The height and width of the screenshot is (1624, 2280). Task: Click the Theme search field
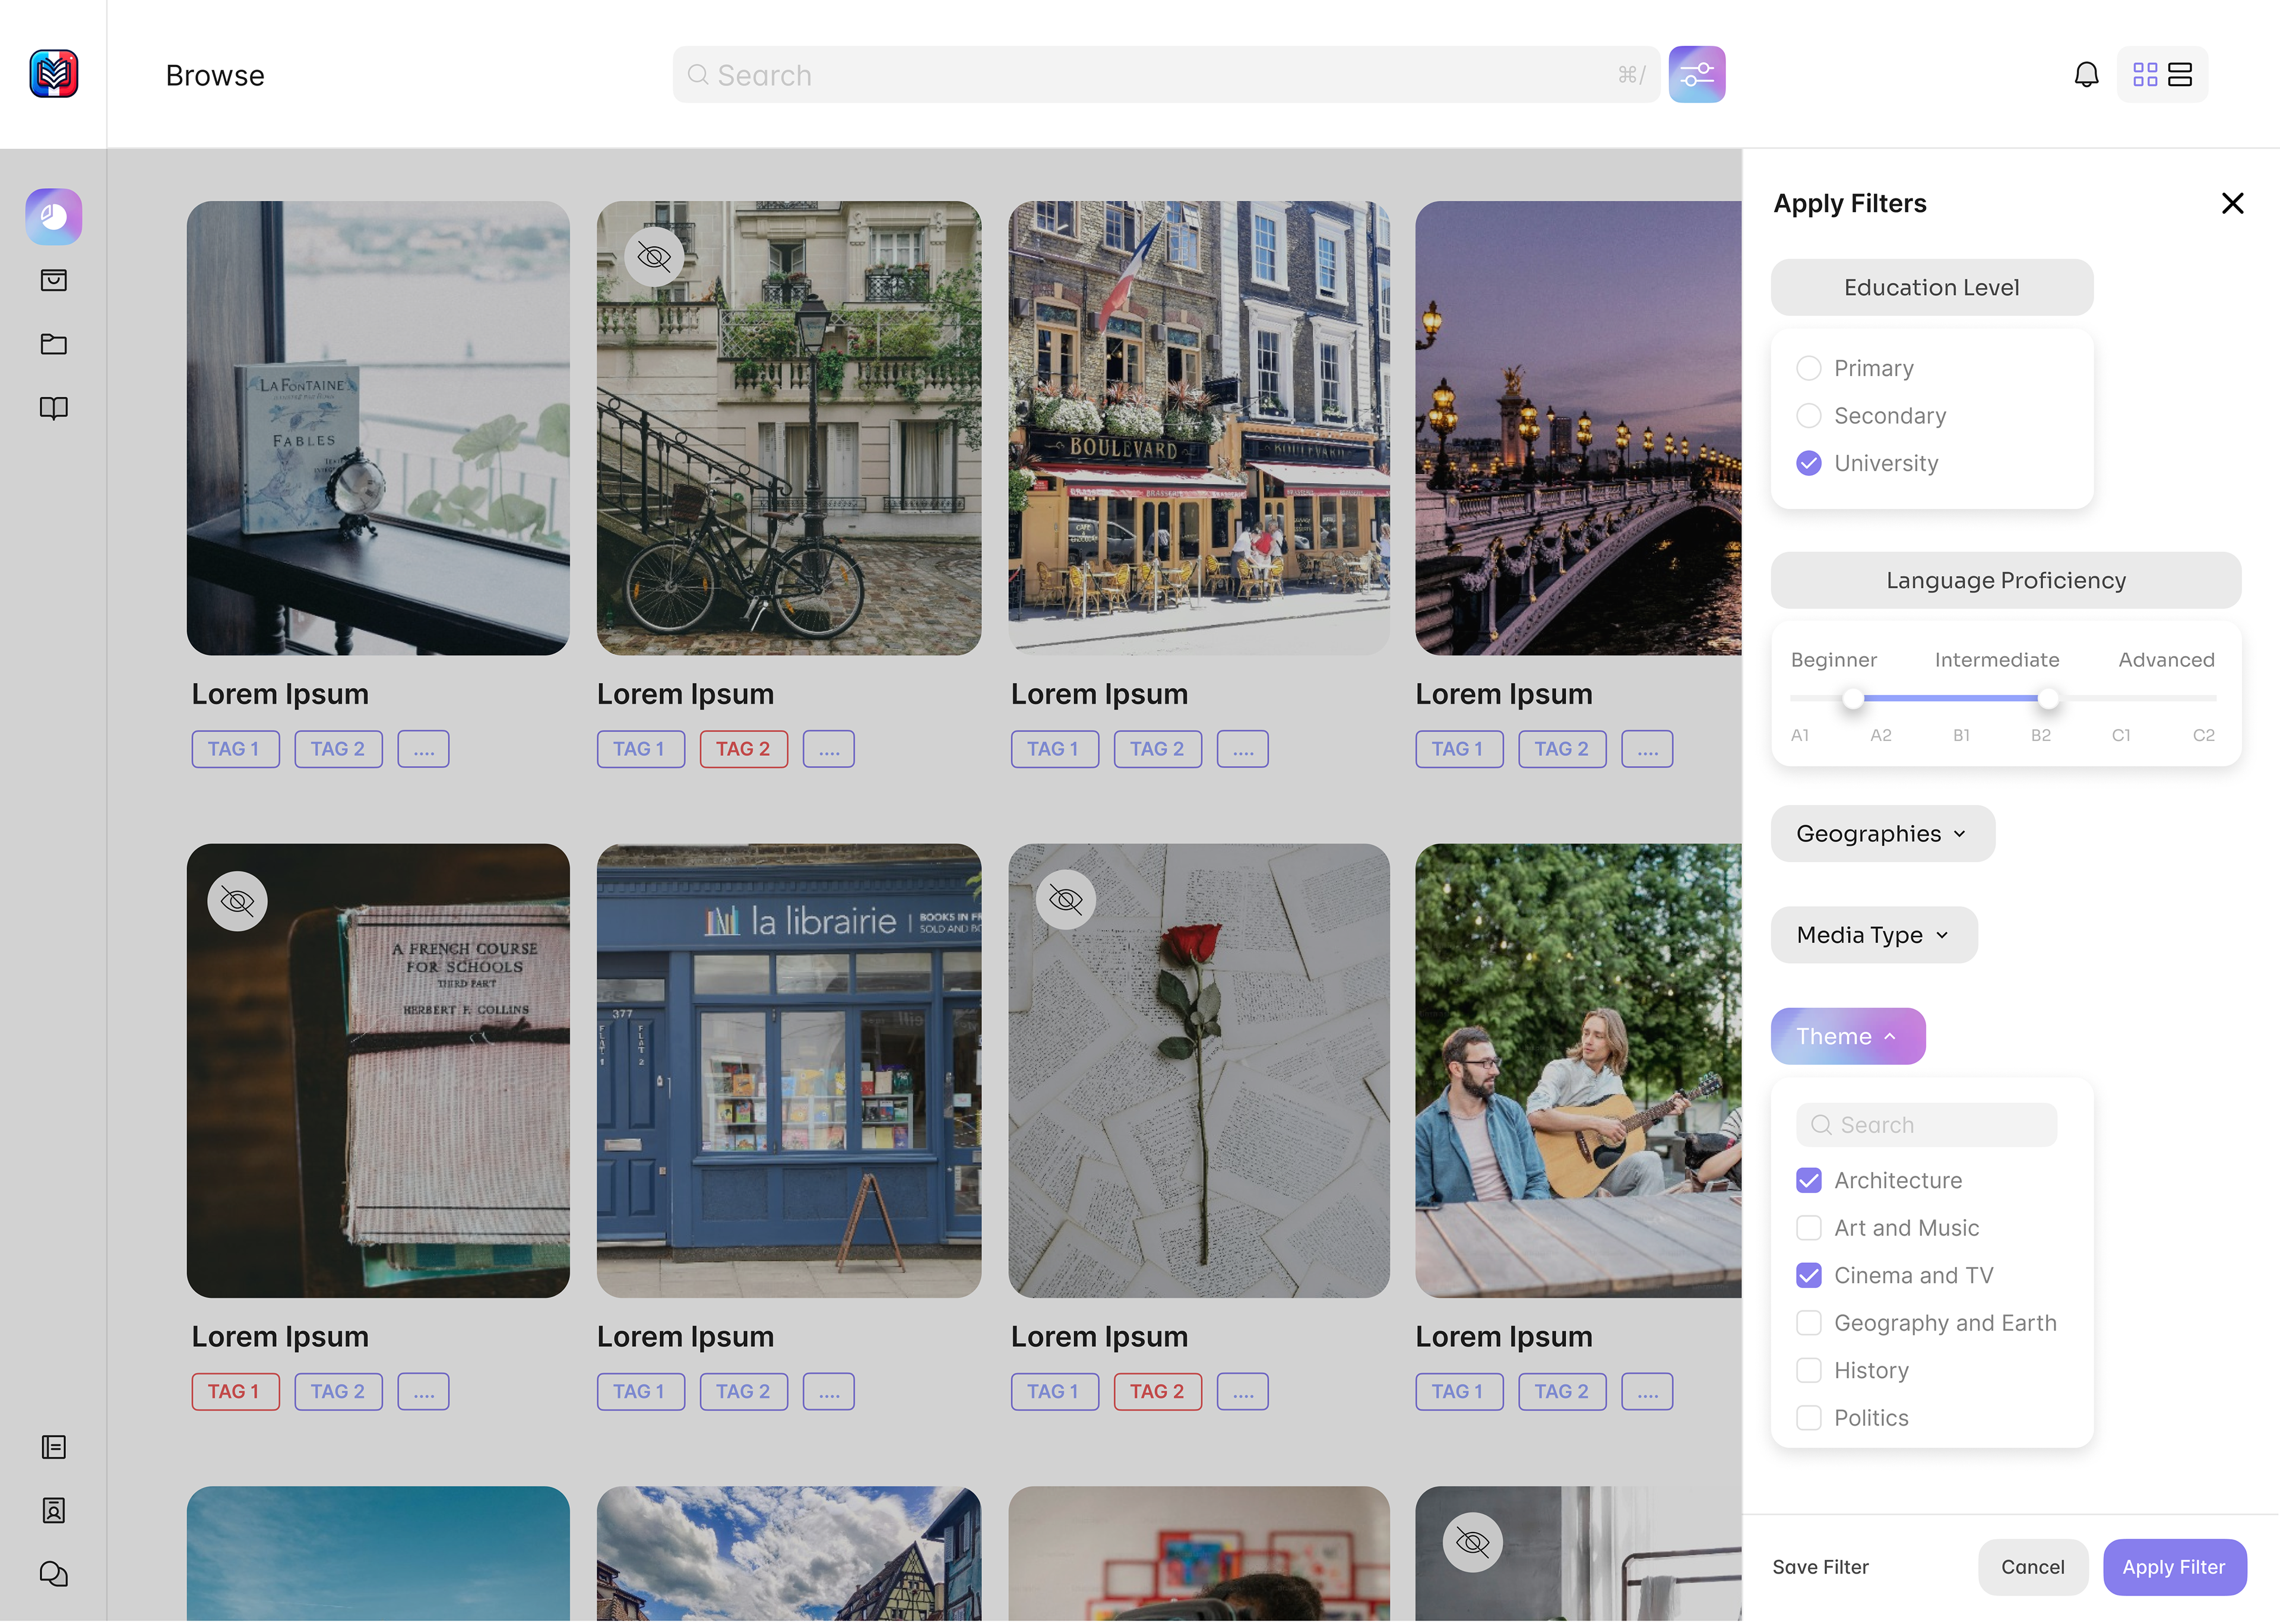[x=1926, y=1126]
